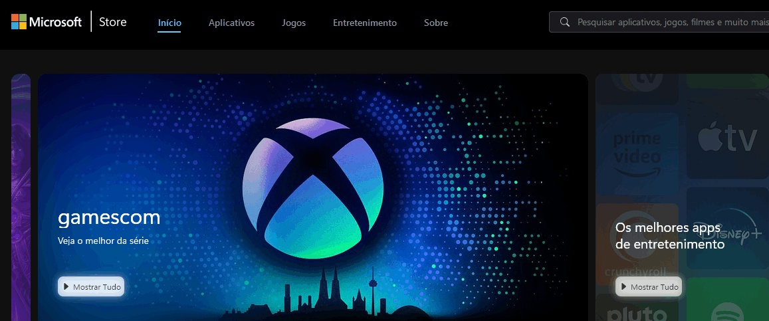Click the Spotify tile
Viewport: 769px width, 321px height.
click(x=728, y=300)
